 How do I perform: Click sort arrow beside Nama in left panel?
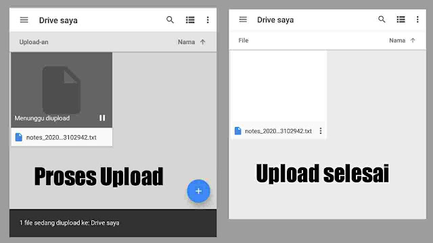(203, 42)
